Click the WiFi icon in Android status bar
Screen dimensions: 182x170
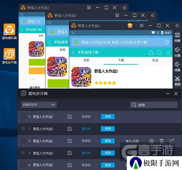pyautogui.click(x=153, y=33)
